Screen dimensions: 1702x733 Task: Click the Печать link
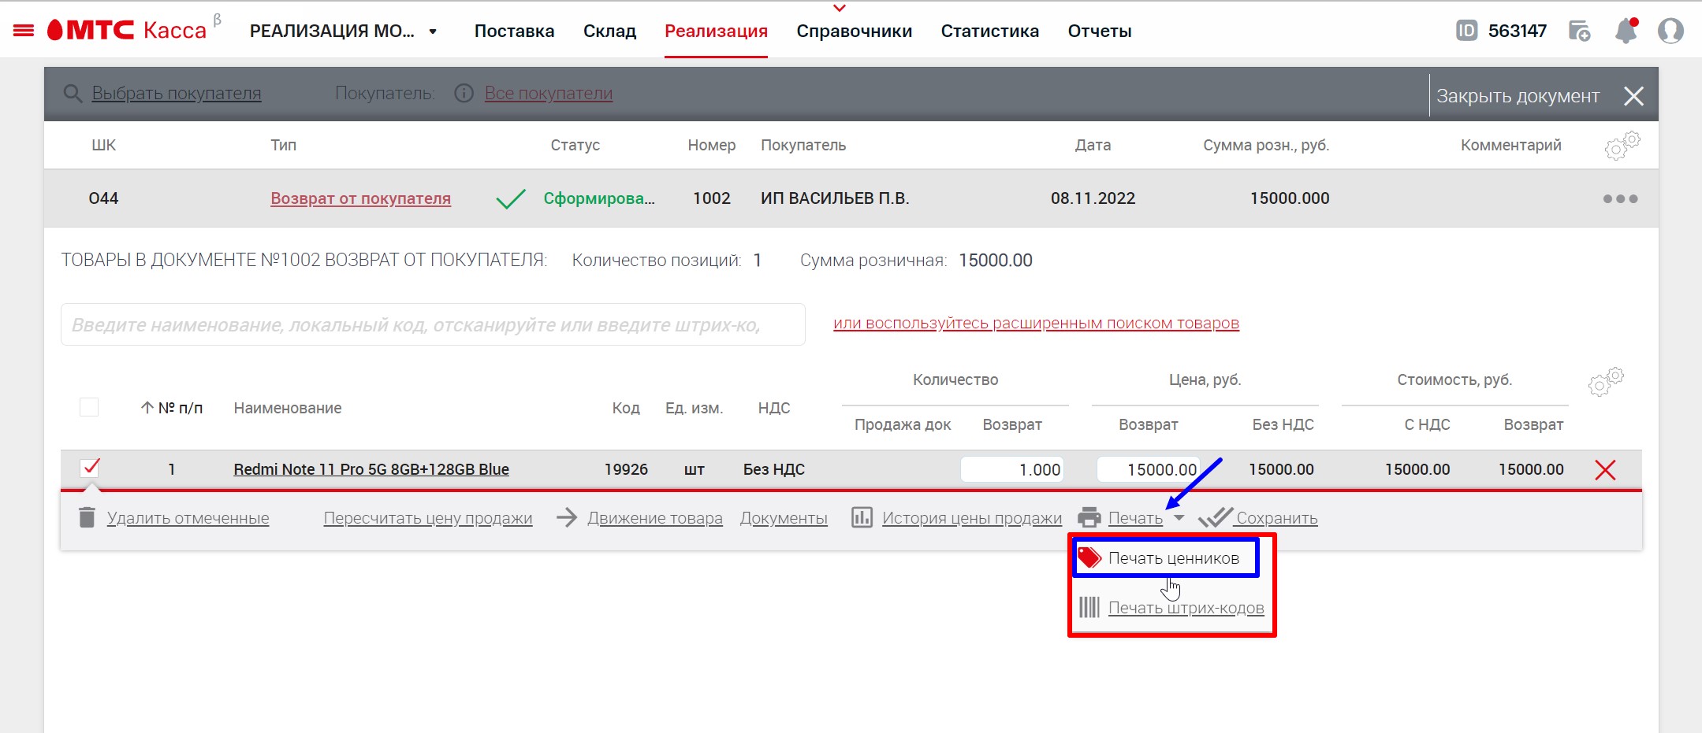coord(1135,518)
